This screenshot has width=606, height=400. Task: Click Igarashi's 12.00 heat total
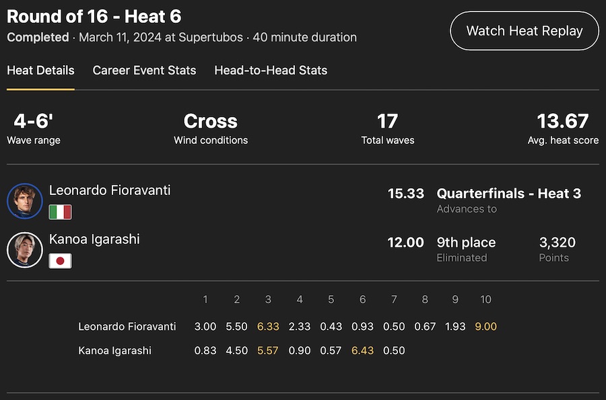(405, 243)
